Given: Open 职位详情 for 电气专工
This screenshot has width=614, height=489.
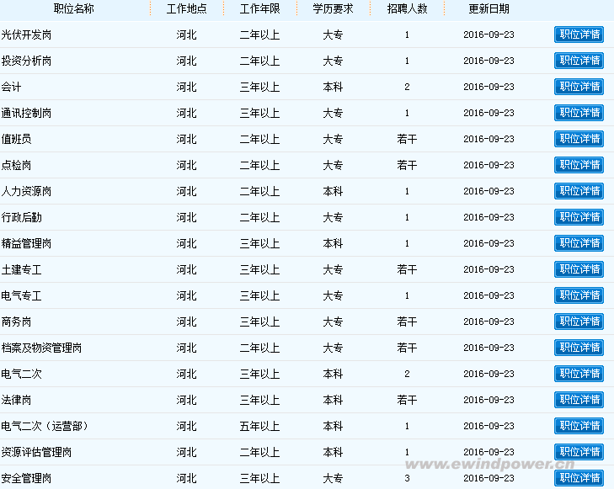Looking at the screenshot, I should (579, 295).
